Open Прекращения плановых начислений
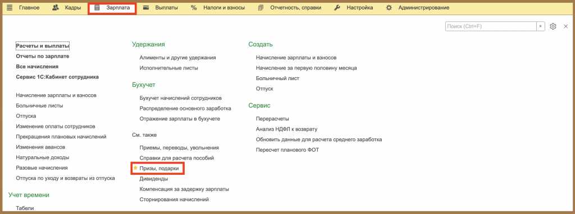Image resolution: width=575 pixels, height=214 pixels. 61,137
